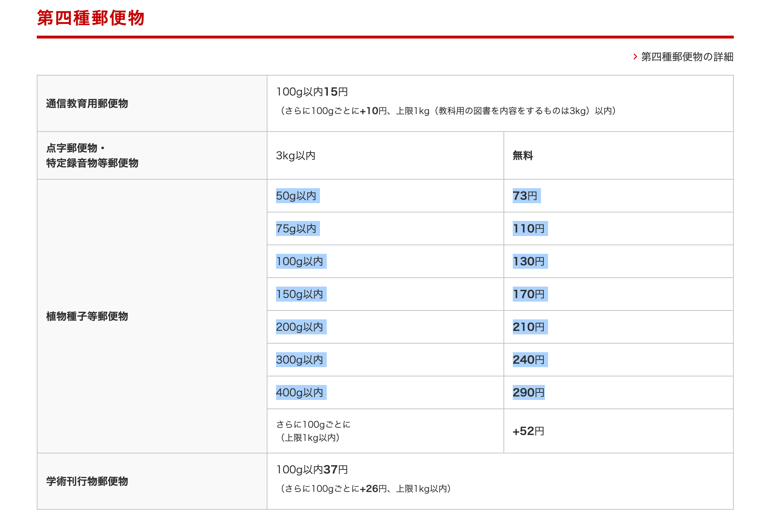Click the 75g以内 weight text

[297, 228]
